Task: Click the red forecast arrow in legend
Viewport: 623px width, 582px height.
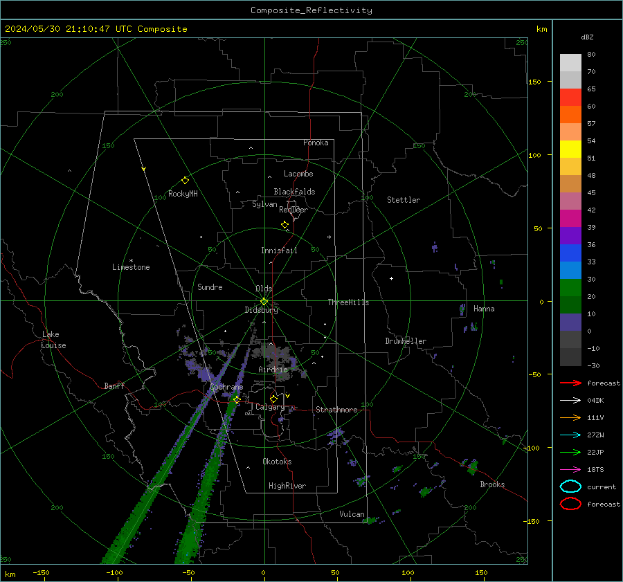Action: 570,383
